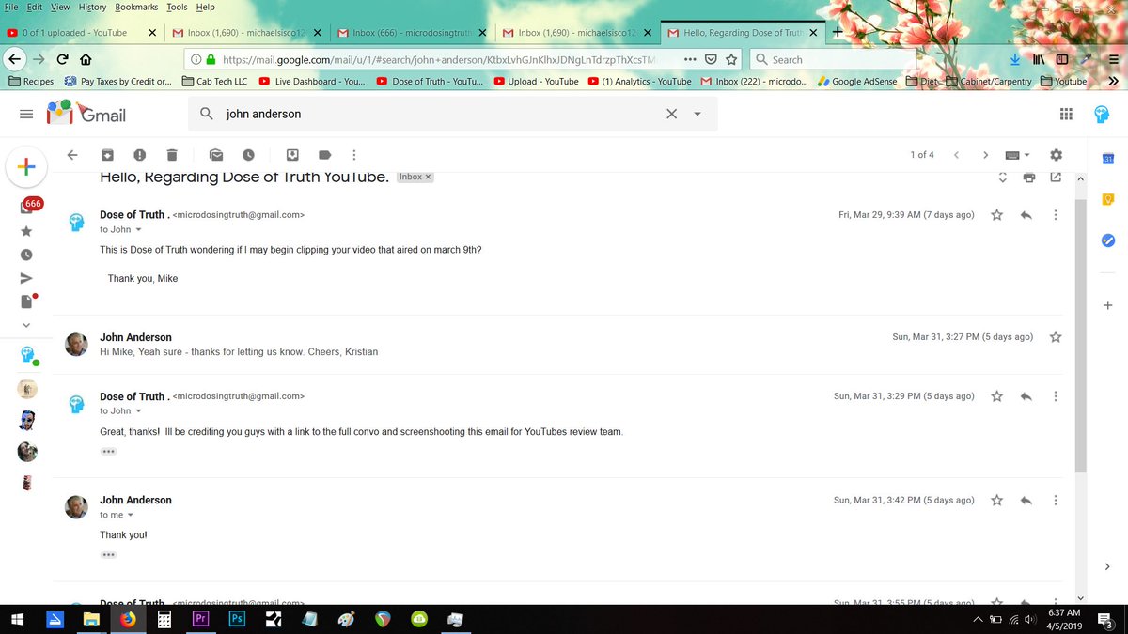
Task: Open input tools keyboard dropdown
Action: (1018, 154)
